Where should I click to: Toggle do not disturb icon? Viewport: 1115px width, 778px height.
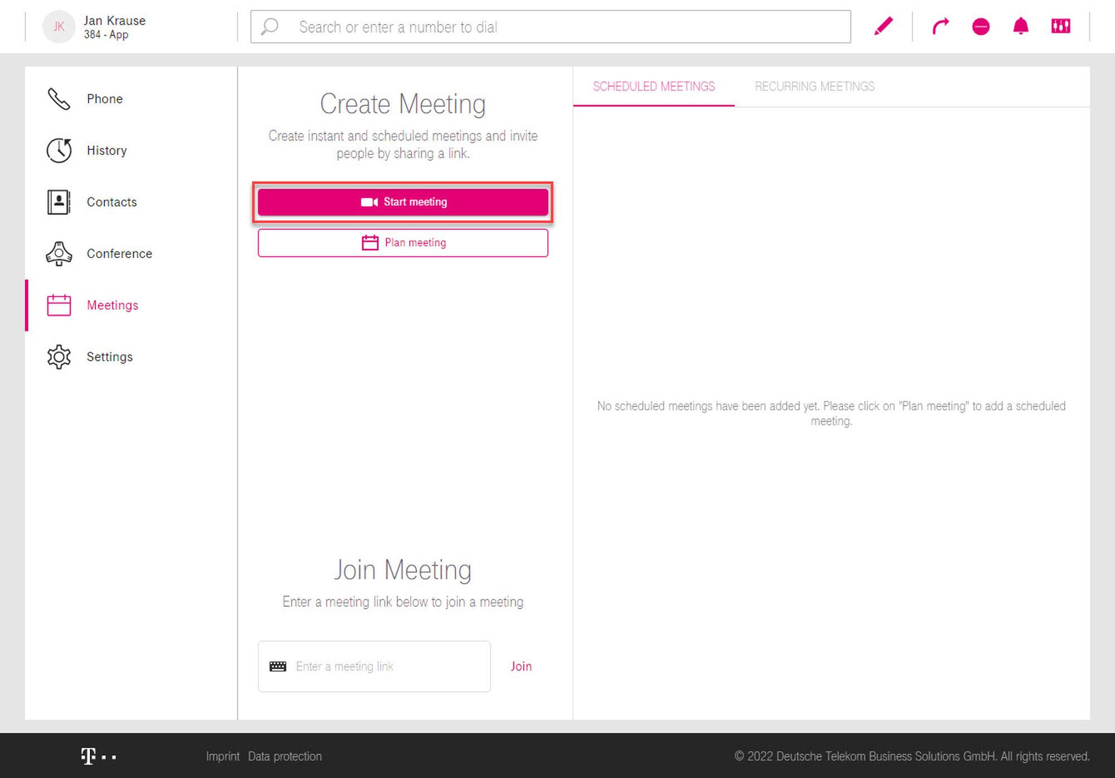(x=981, y=26)
